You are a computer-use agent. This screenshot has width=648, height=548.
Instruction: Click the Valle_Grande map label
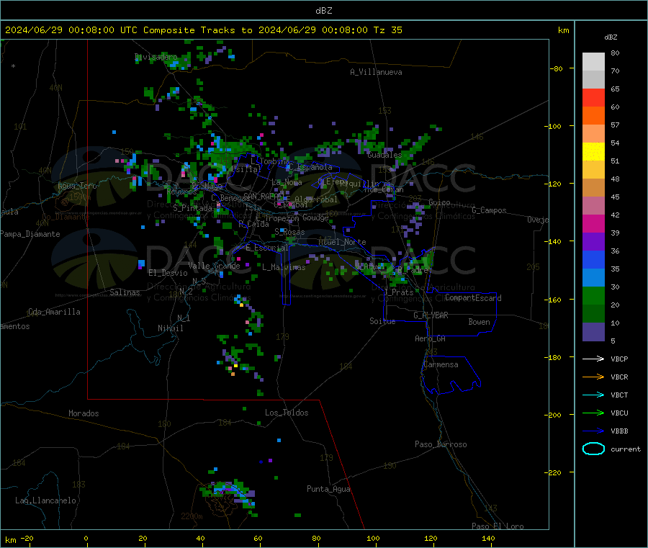pyautogui.click(x=214, y=266)
